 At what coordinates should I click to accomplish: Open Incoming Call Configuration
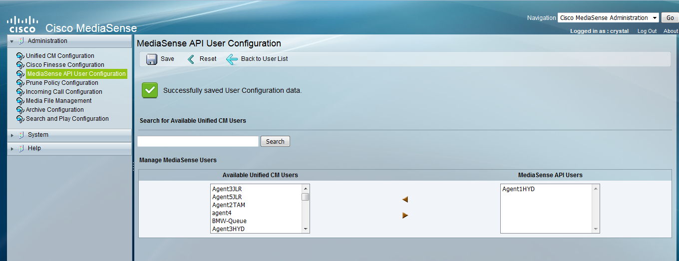tap(64, 92)
